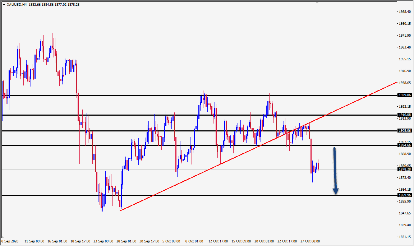Click the 12 Oct 17:00 time label
The image size is (414, 246).
coord(218,241)
